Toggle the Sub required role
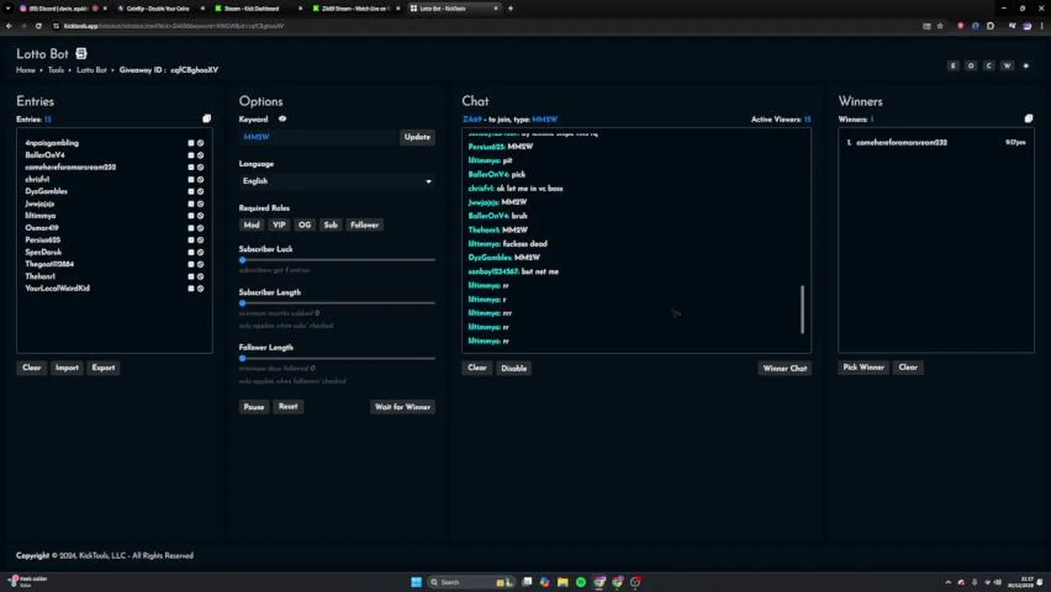Screen dimensions: 1051x592 (x=331, y=224)
